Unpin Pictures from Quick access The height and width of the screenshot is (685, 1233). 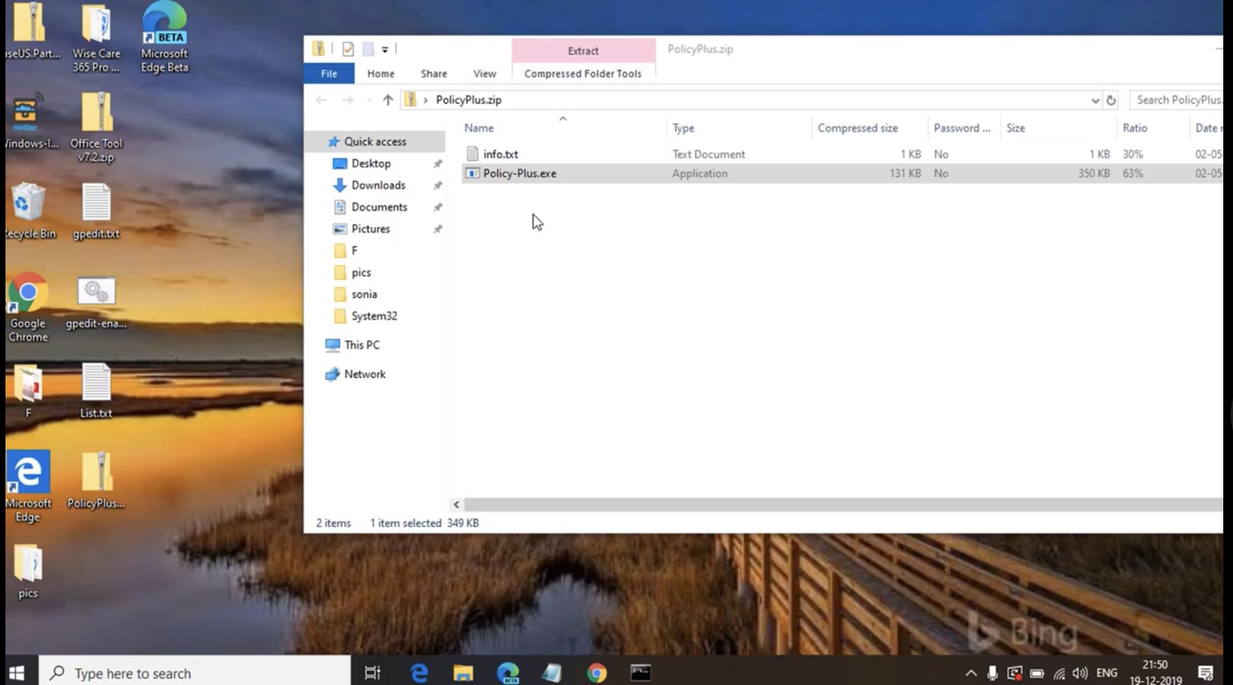[438, 228]
